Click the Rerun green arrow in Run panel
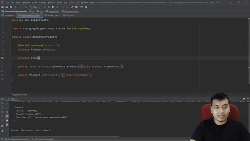 point(2,103)
